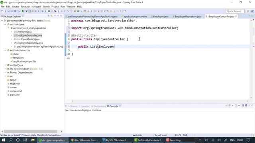This screenshot has height=143, width=255.
Task: Collapse the src/main/resources folder
Action: pyautogui.click(x=5, y=50)
